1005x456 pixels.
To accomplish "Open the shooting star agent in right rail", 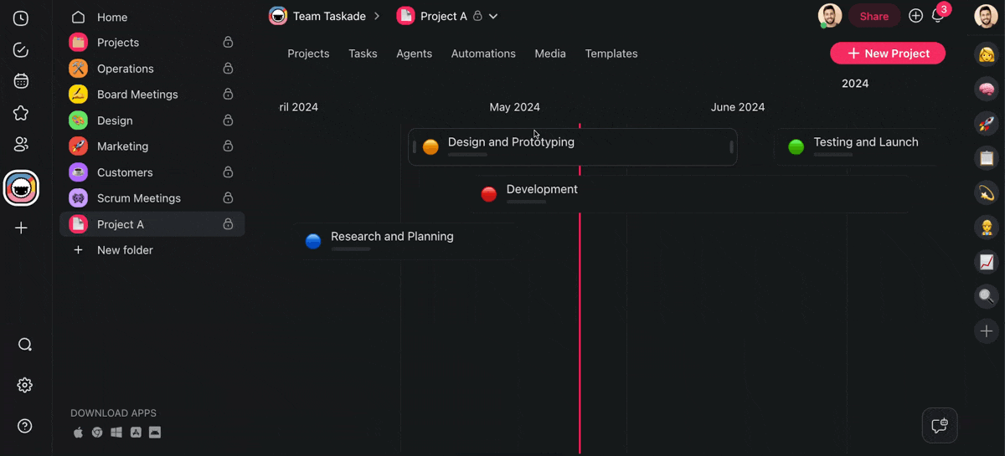I will coord(987,192).
